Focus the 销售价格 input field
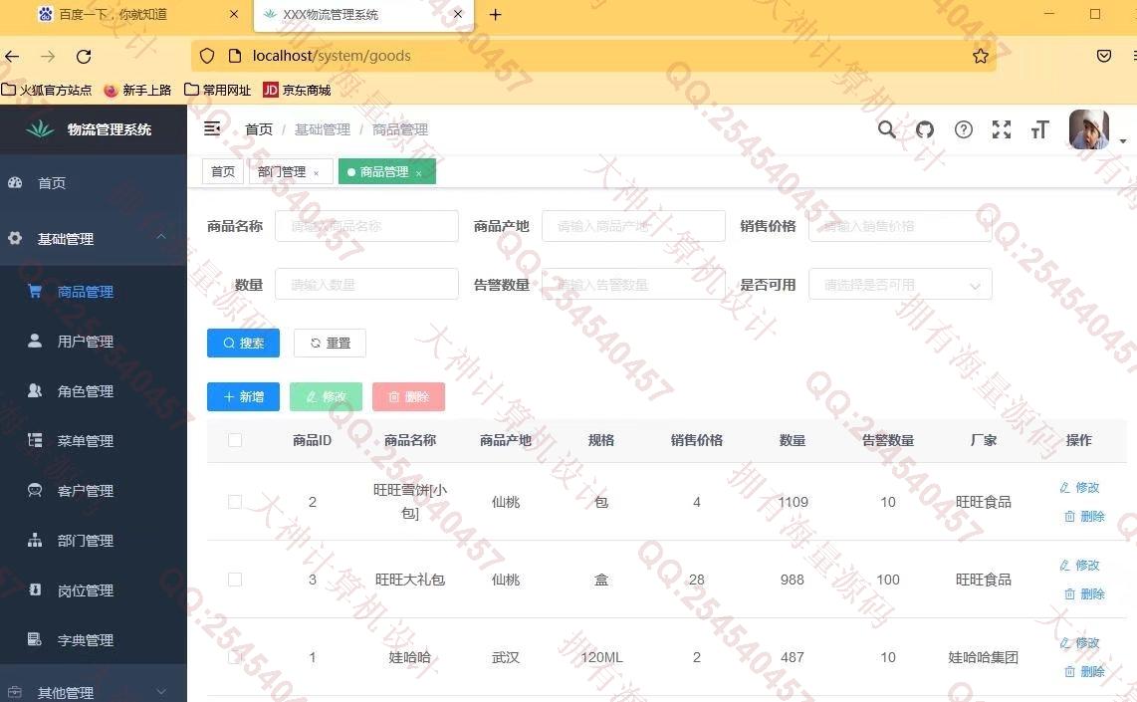This screenshot has height=702, width=1137. pos(900,226)
